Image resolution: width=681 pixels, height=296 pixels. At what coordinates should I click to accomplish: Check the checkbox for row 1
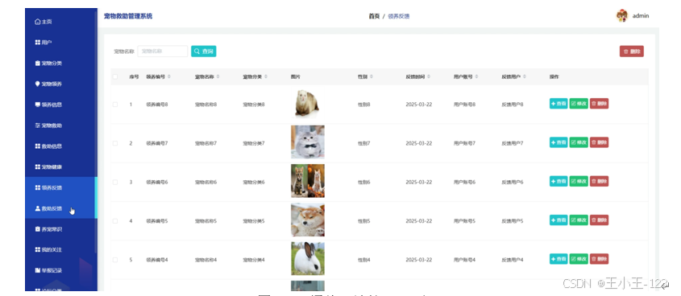[115, 105]
